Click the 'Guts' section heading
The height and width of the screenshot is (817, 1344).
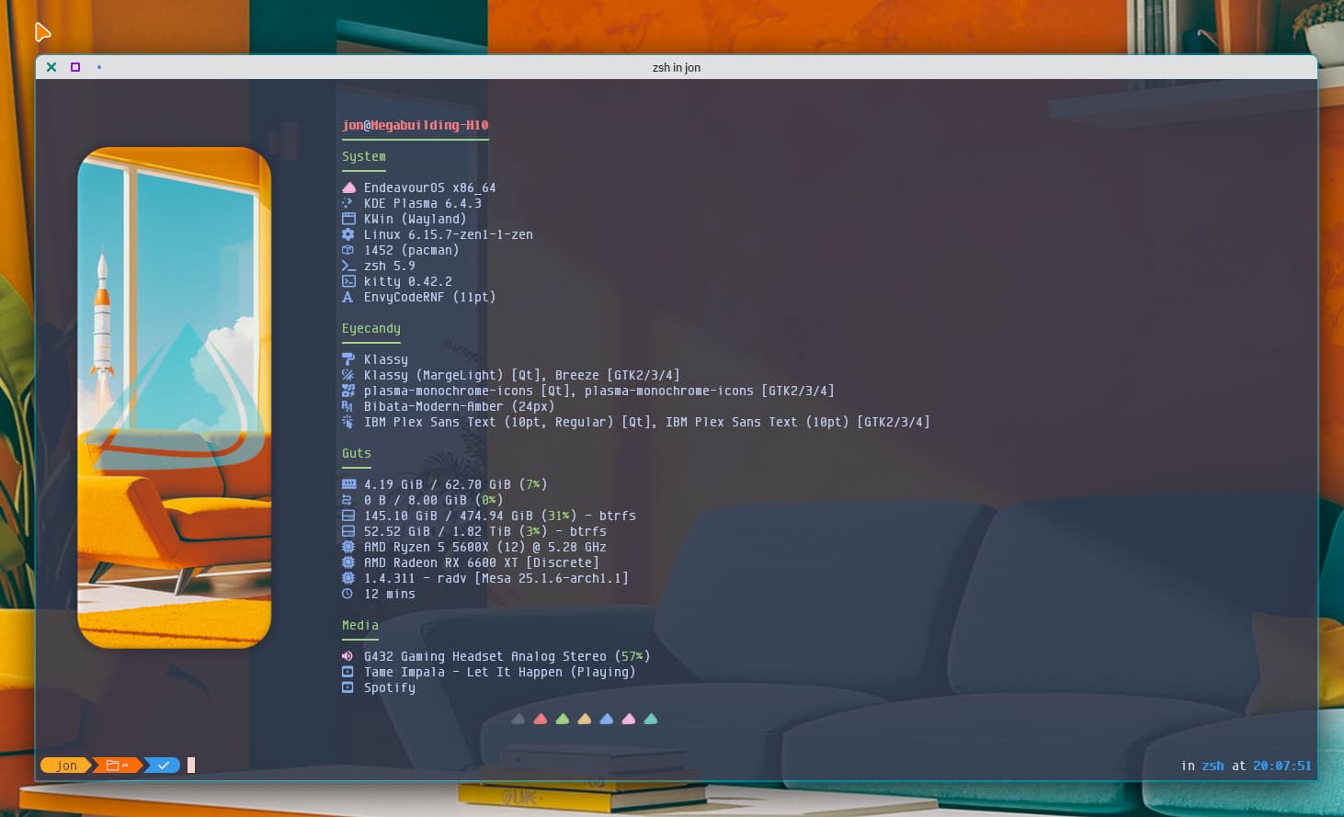[x=357, y=453]
